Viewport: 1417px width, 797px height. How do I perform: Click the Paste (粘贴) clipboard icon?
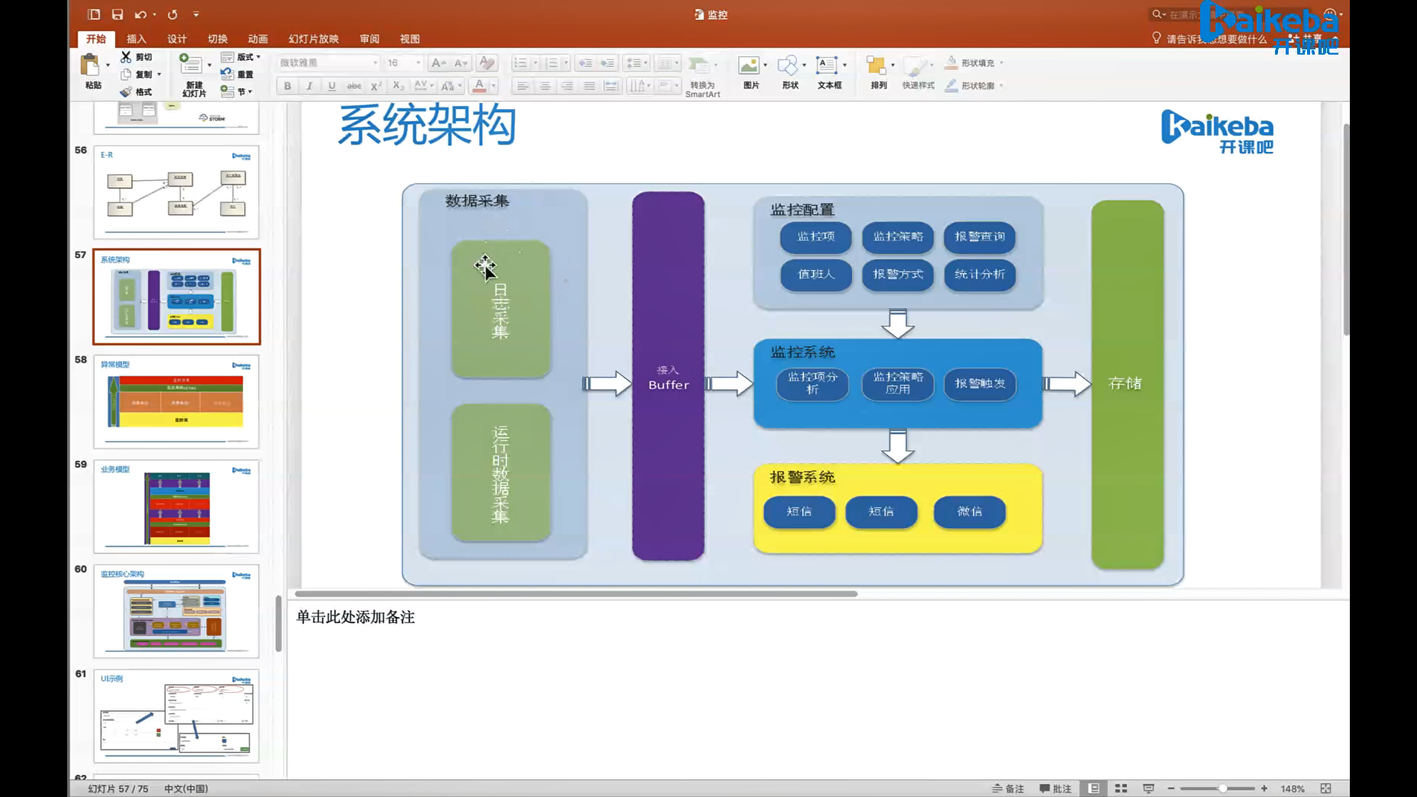(91, 66)
